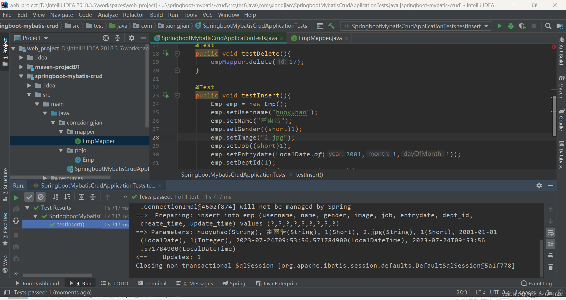Minimize the Run tool window
The height and width of the screenshot is (300, 566).
(x=551, y=185)
